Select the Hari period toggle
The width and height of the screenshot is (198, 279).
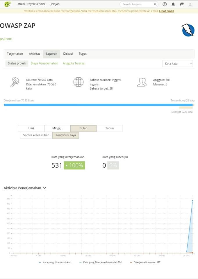(31, 128)
